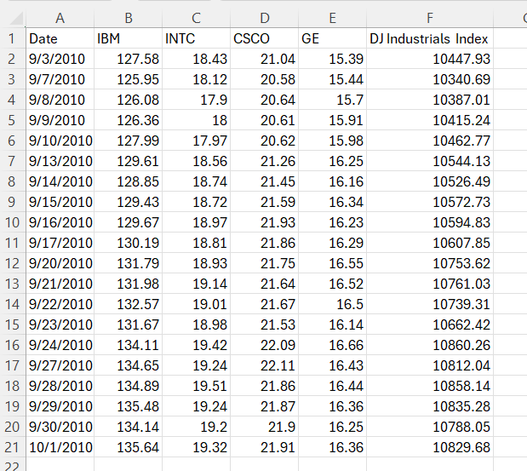Select the INTC header cell
Image resolution: width=527 pixels, height=471 pixels.
click(197, 38)
